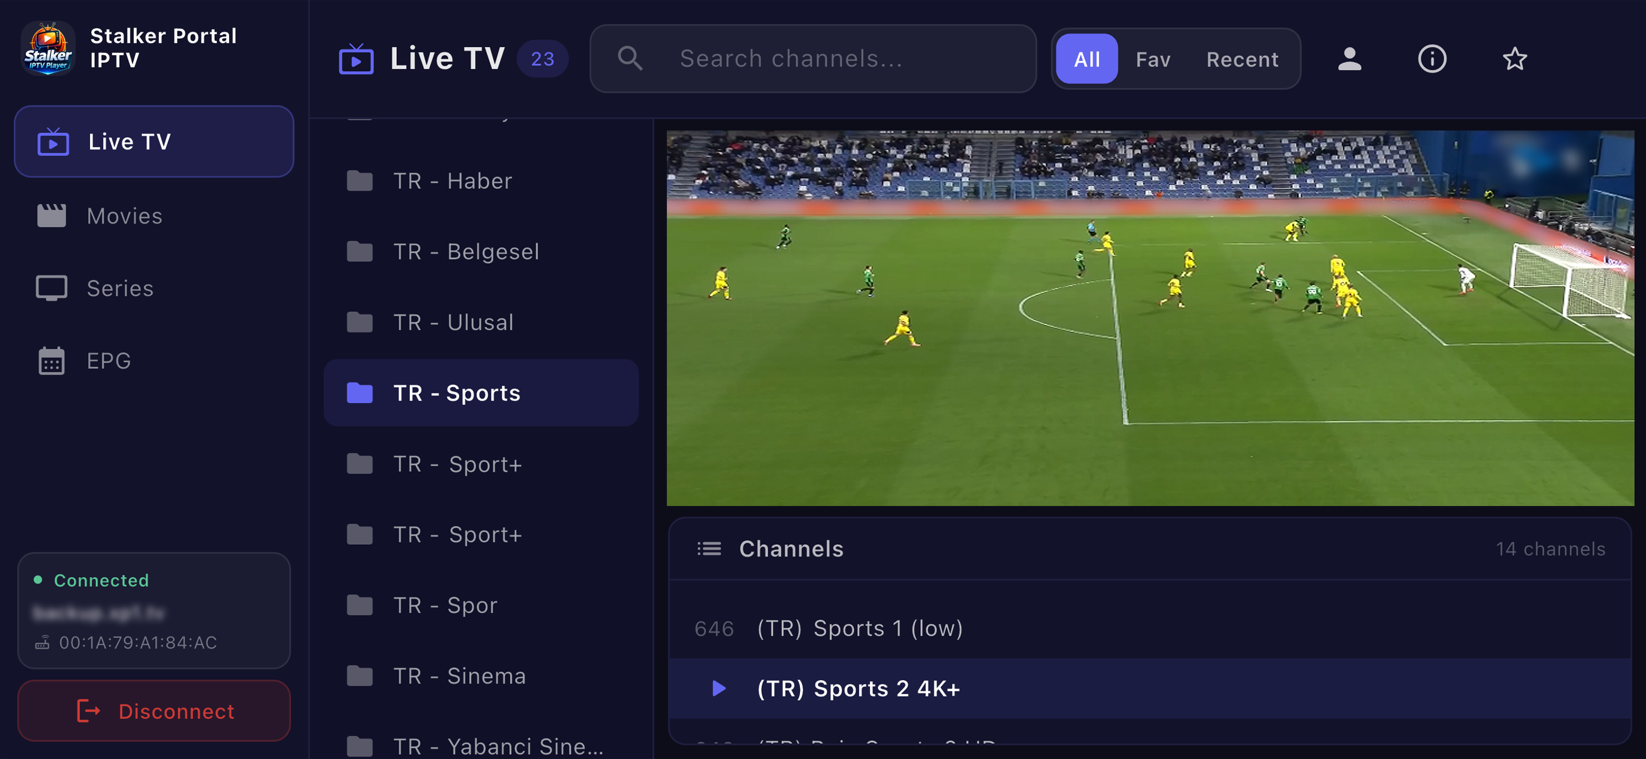Image resolution: width=1646 pixels, height=759 pixels.
Task: Click the Disconnect logout icon
Action: coord(88,711)
